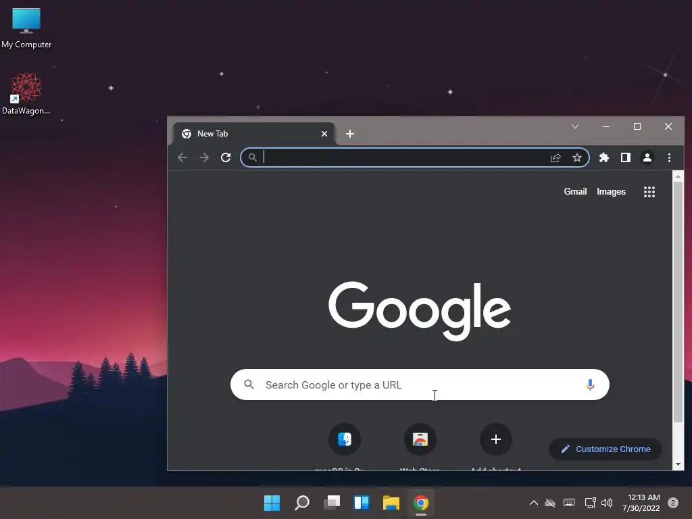Open My Computer desktop icon
This screenshot has width=692, height=519.
click(26, 28)
